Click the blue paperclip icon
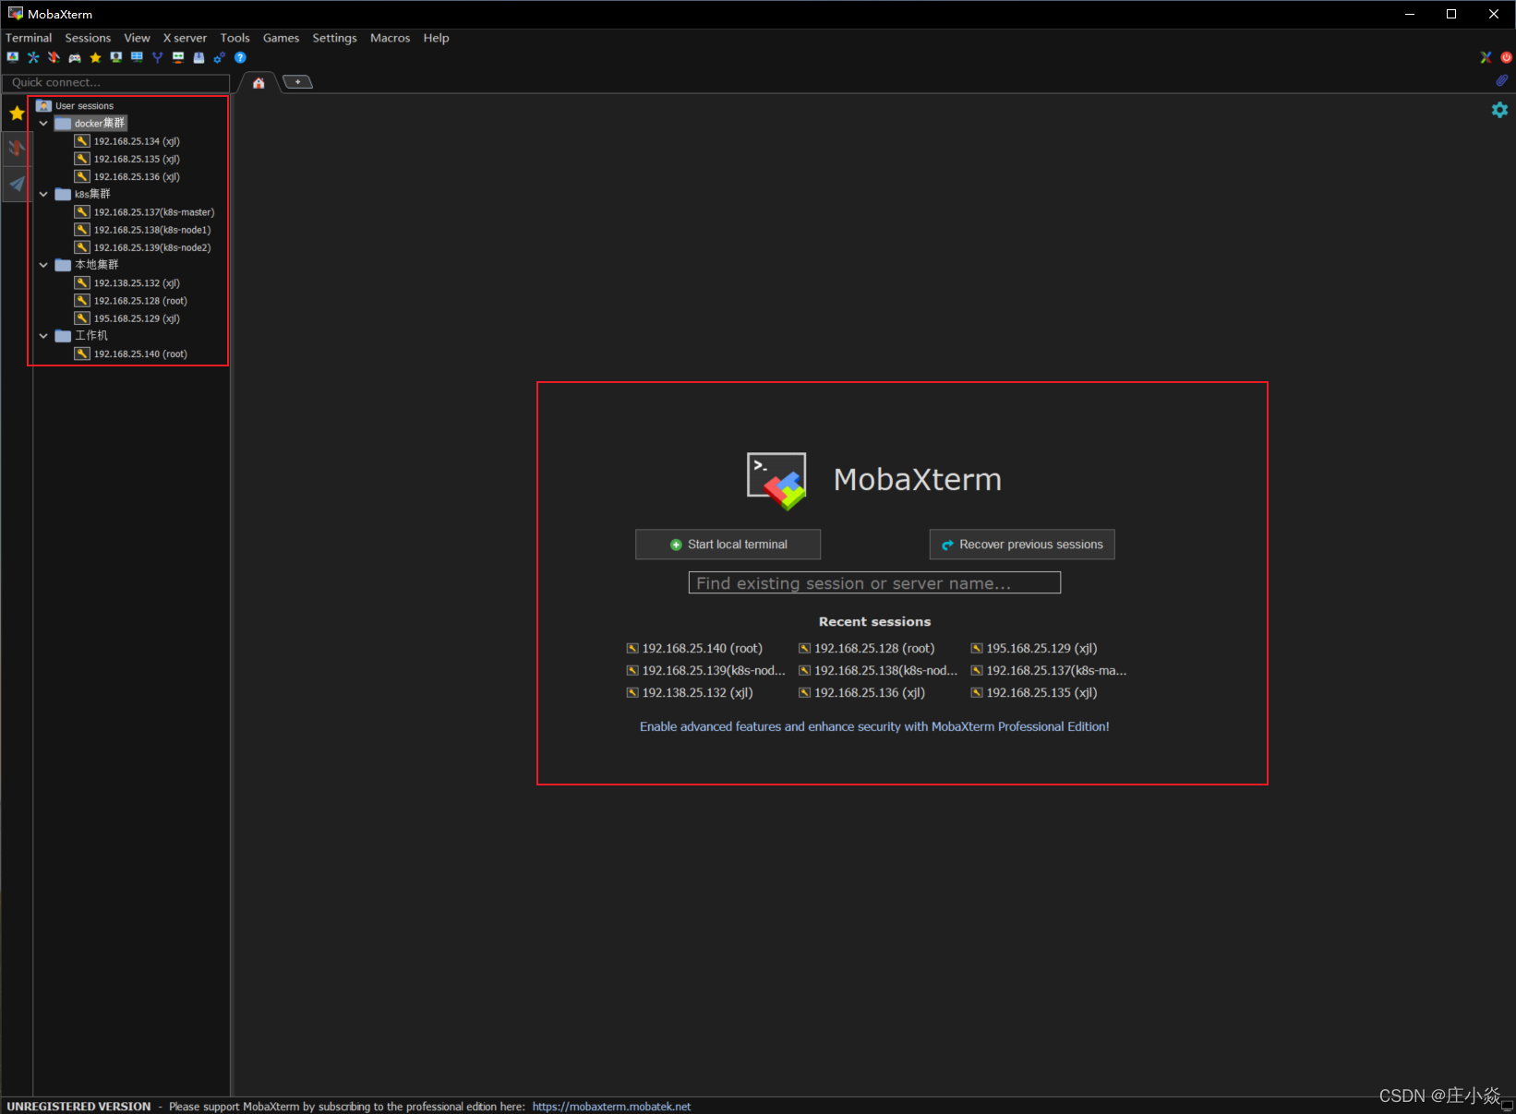The image size is (1516, 1114). point(1502,80)
